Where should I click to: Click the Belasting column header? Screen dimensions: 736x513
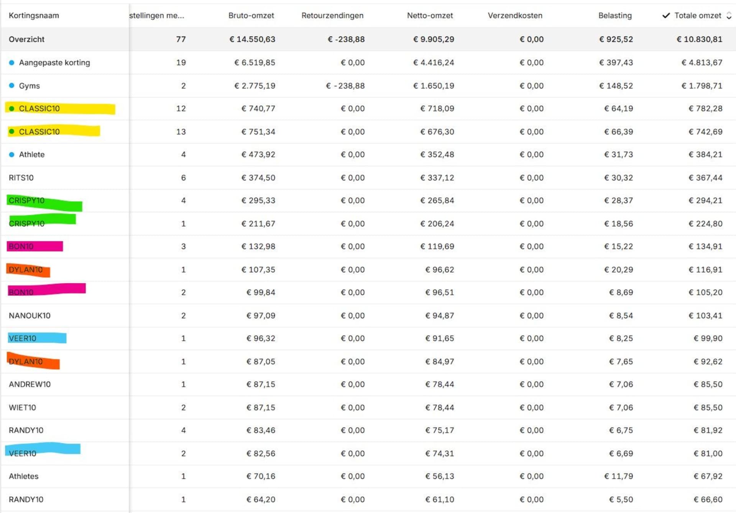click(615, 15)
